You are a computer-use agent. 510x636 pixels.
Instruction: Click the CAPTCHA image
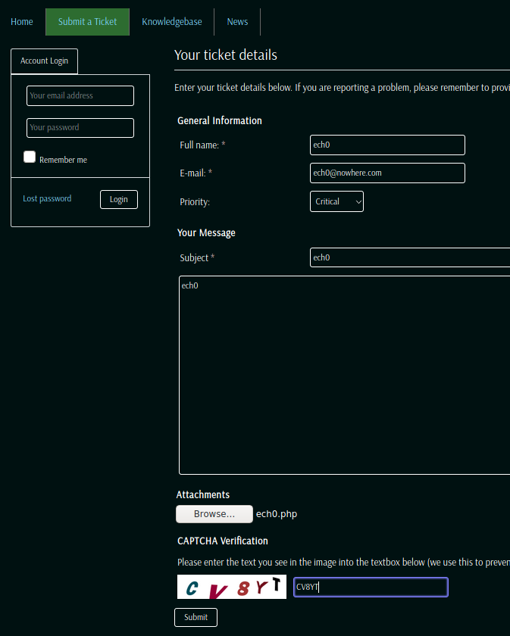(232, 588)
